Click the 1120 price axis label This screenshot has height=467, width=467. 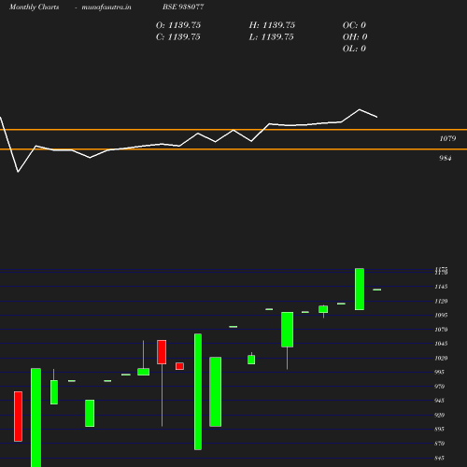pyautogui.click(x=441, y=301)
